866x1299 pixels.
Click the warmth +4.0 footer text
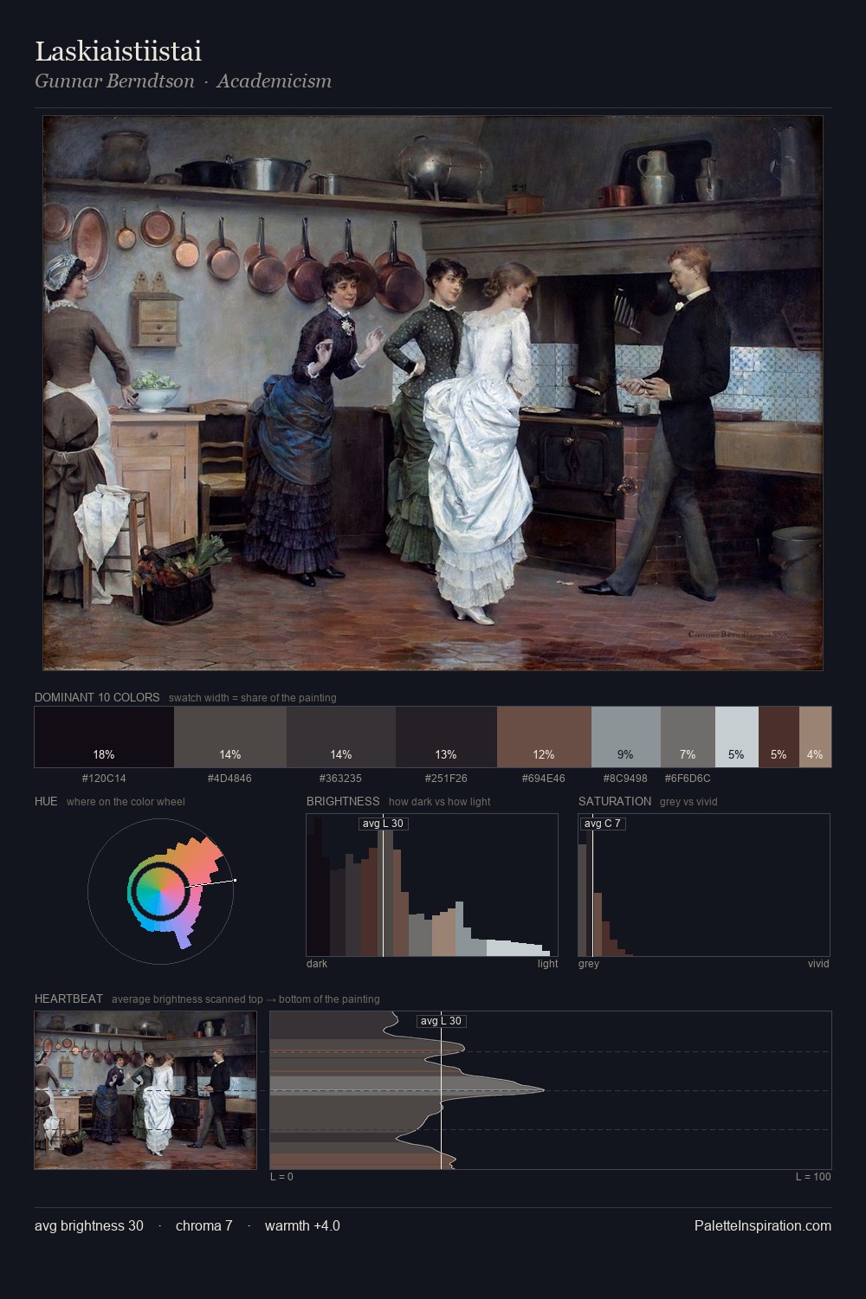click(x=302, y=1225)
